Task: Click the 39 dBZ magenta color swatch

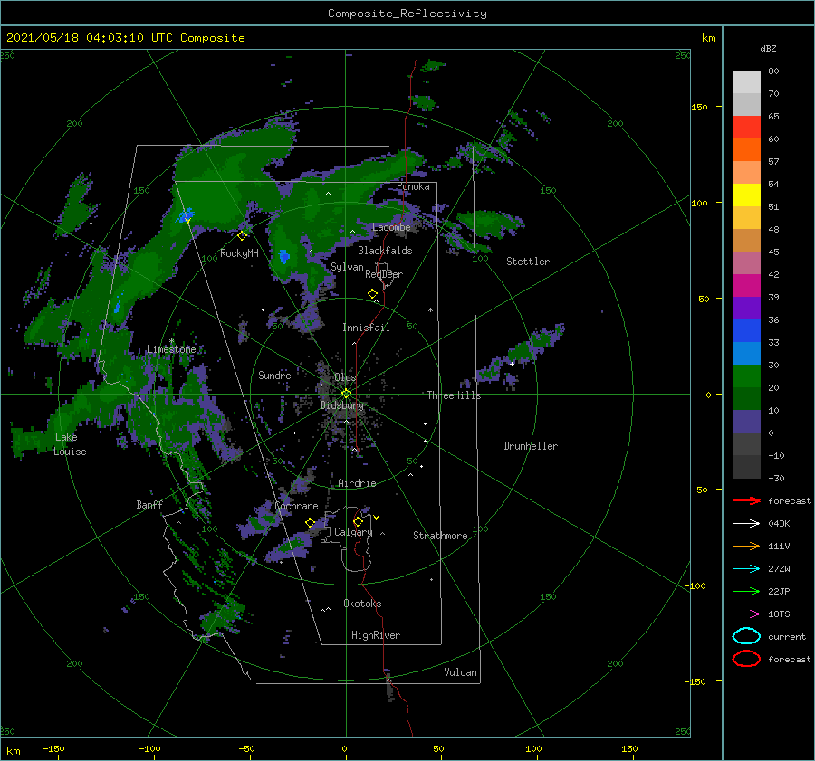Action: coord(746,285)
